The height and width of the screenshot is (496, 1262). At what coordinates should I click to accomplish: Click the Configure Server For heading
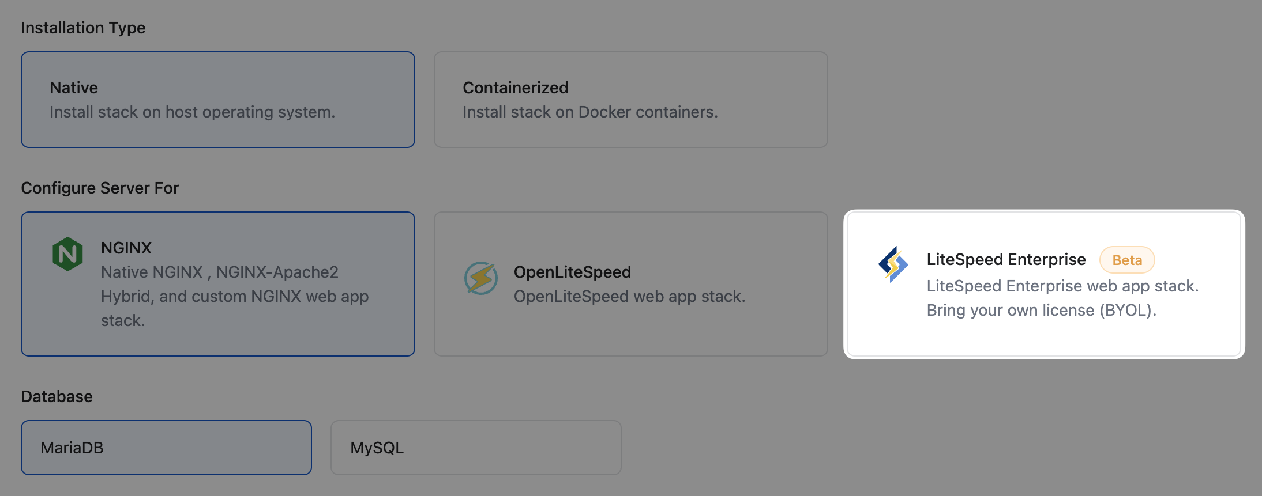pos(100,188)
